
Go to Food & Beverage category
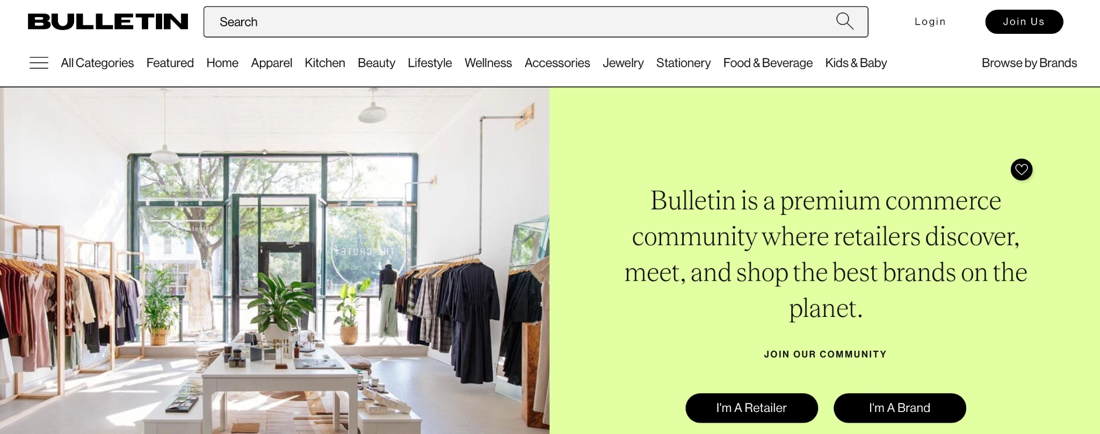(x=768, y=63)
